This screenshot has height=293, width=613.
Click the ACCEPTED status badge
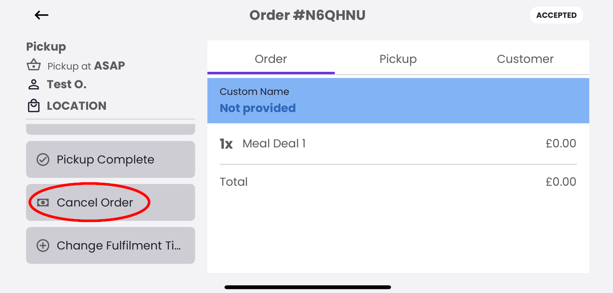(x=556, y=15)
